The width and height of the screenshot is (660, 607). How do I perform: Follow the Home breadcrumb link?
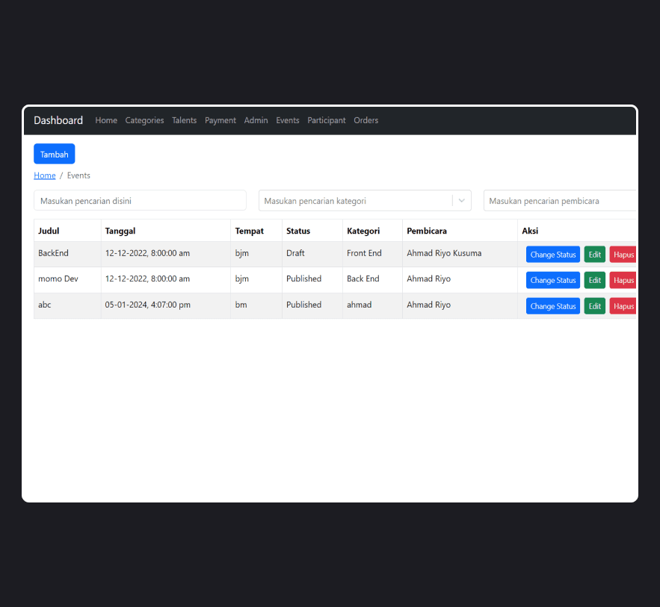pyautogui.click(x=45, y=175)
